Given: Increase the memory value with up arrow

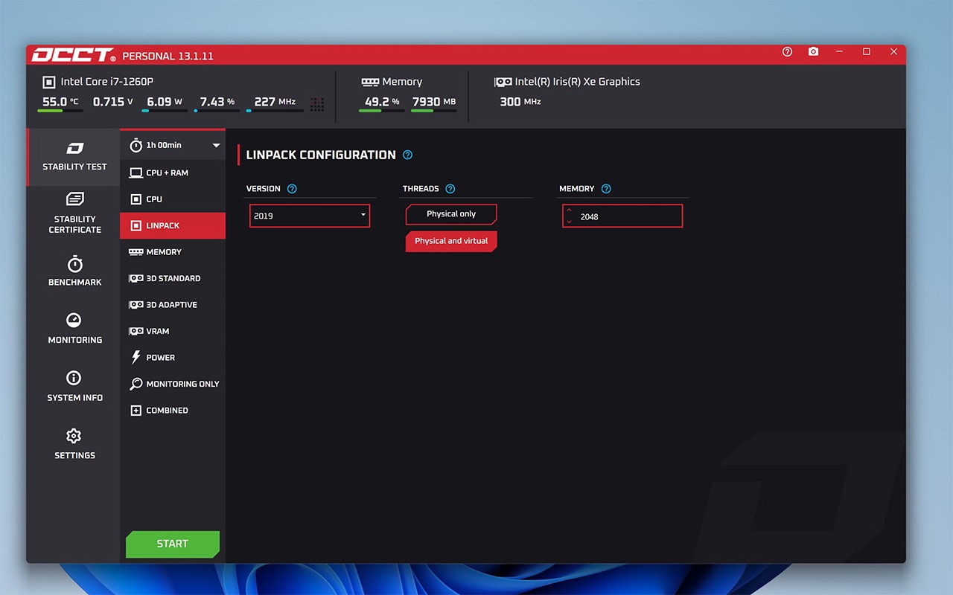Looking at the screenshot, I should pos(570,211).
